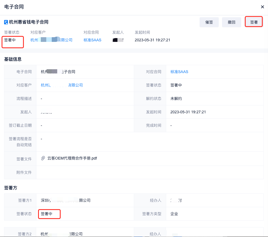Click the 杭州惠省钱电子合同 title
Viewport: 268px width, 237px height.
pos(29,22)
